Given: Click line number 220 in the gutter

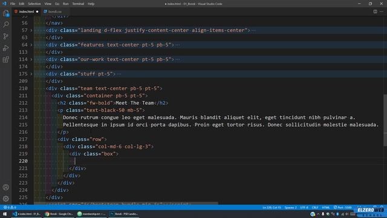Looking at the screenshot, I should tap(23, 161).
